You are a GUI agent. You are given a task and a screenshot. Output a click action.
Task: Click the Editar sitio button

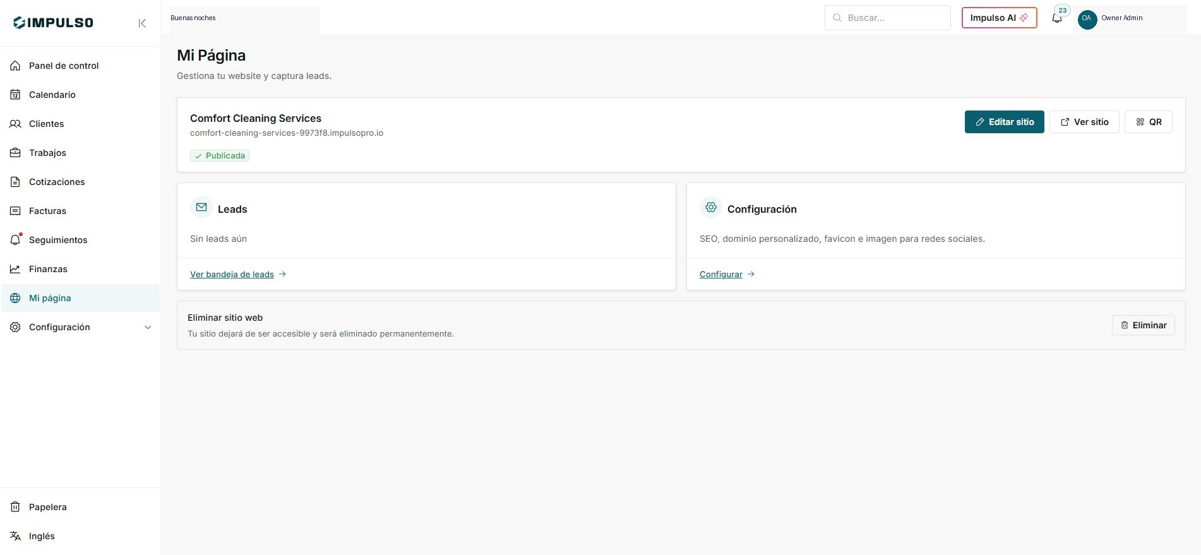coord(1004,122)
